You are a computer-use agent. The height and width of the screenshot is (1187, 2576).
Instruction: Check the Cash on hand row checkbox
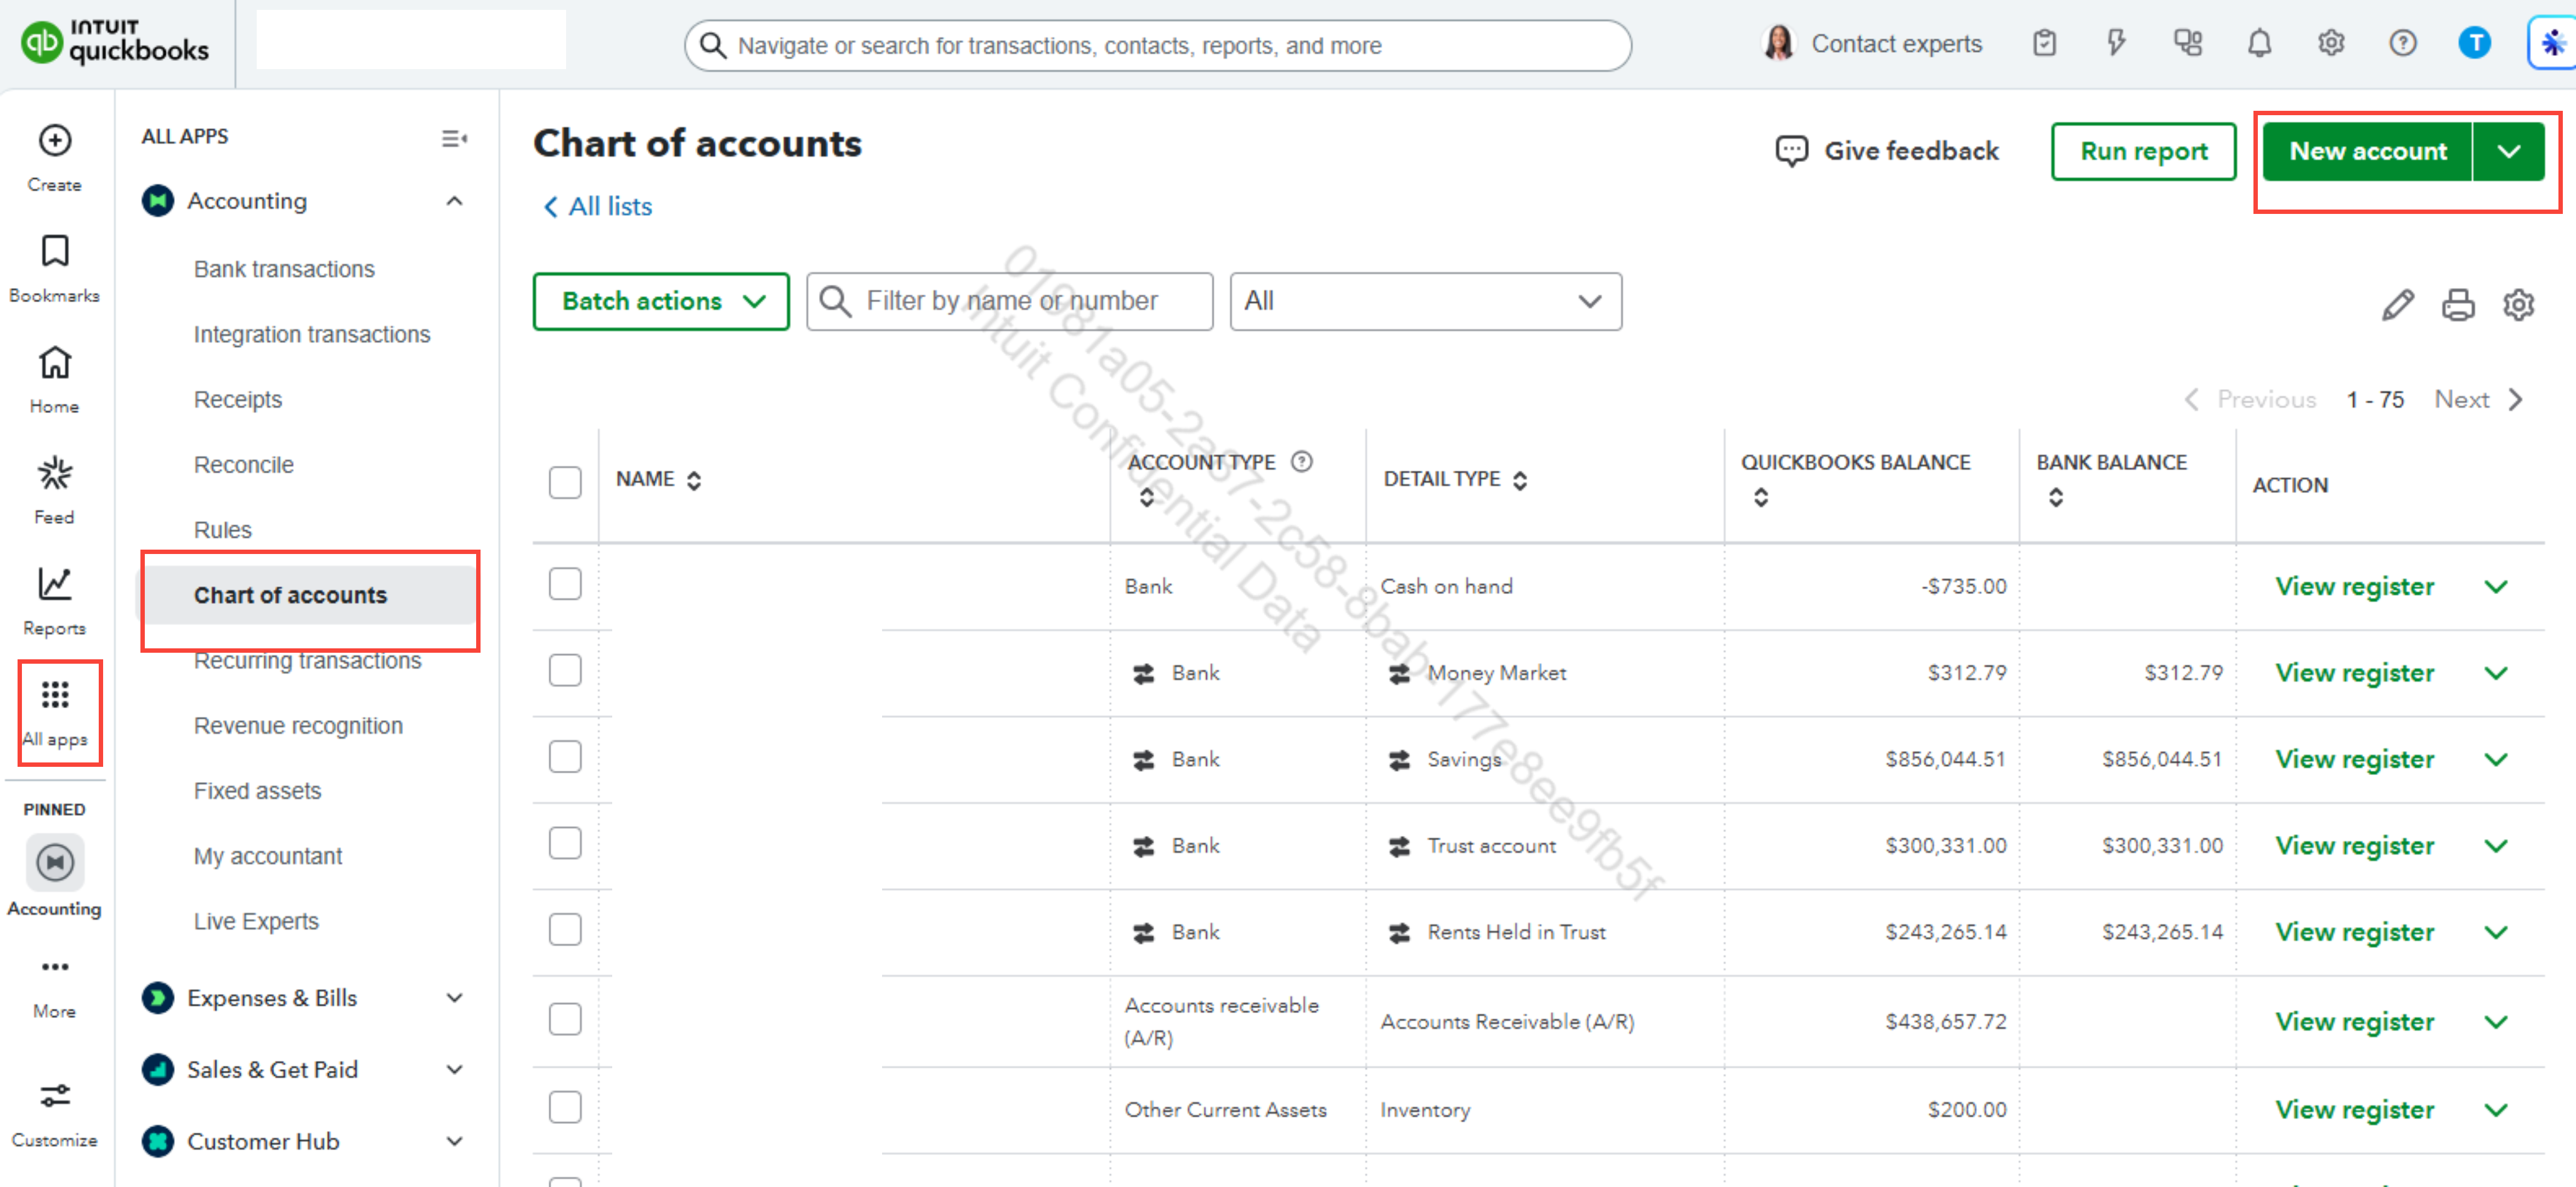(x=565, y=584)
